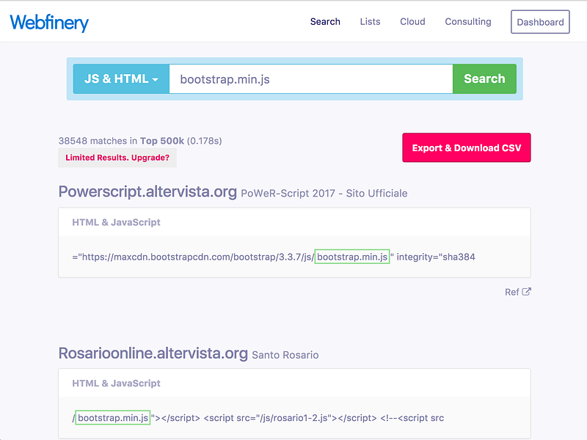Screen dimensions: 587x440
Task: Click inside the search query input field
Action: click(x=308, y=78)
